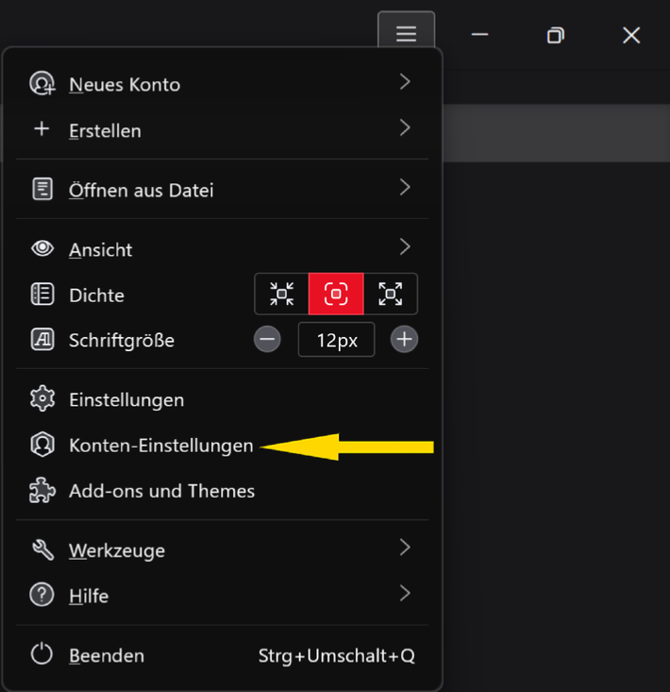
Task: Open the Add-ons und Themes entry
Action: click(x=161, y=491)
